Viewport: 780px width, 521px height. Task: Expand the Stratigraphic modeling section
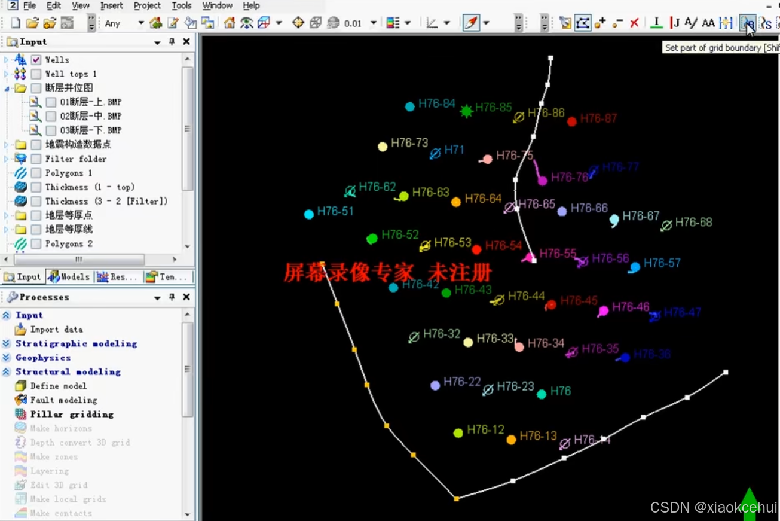click(x=7, y=343)
